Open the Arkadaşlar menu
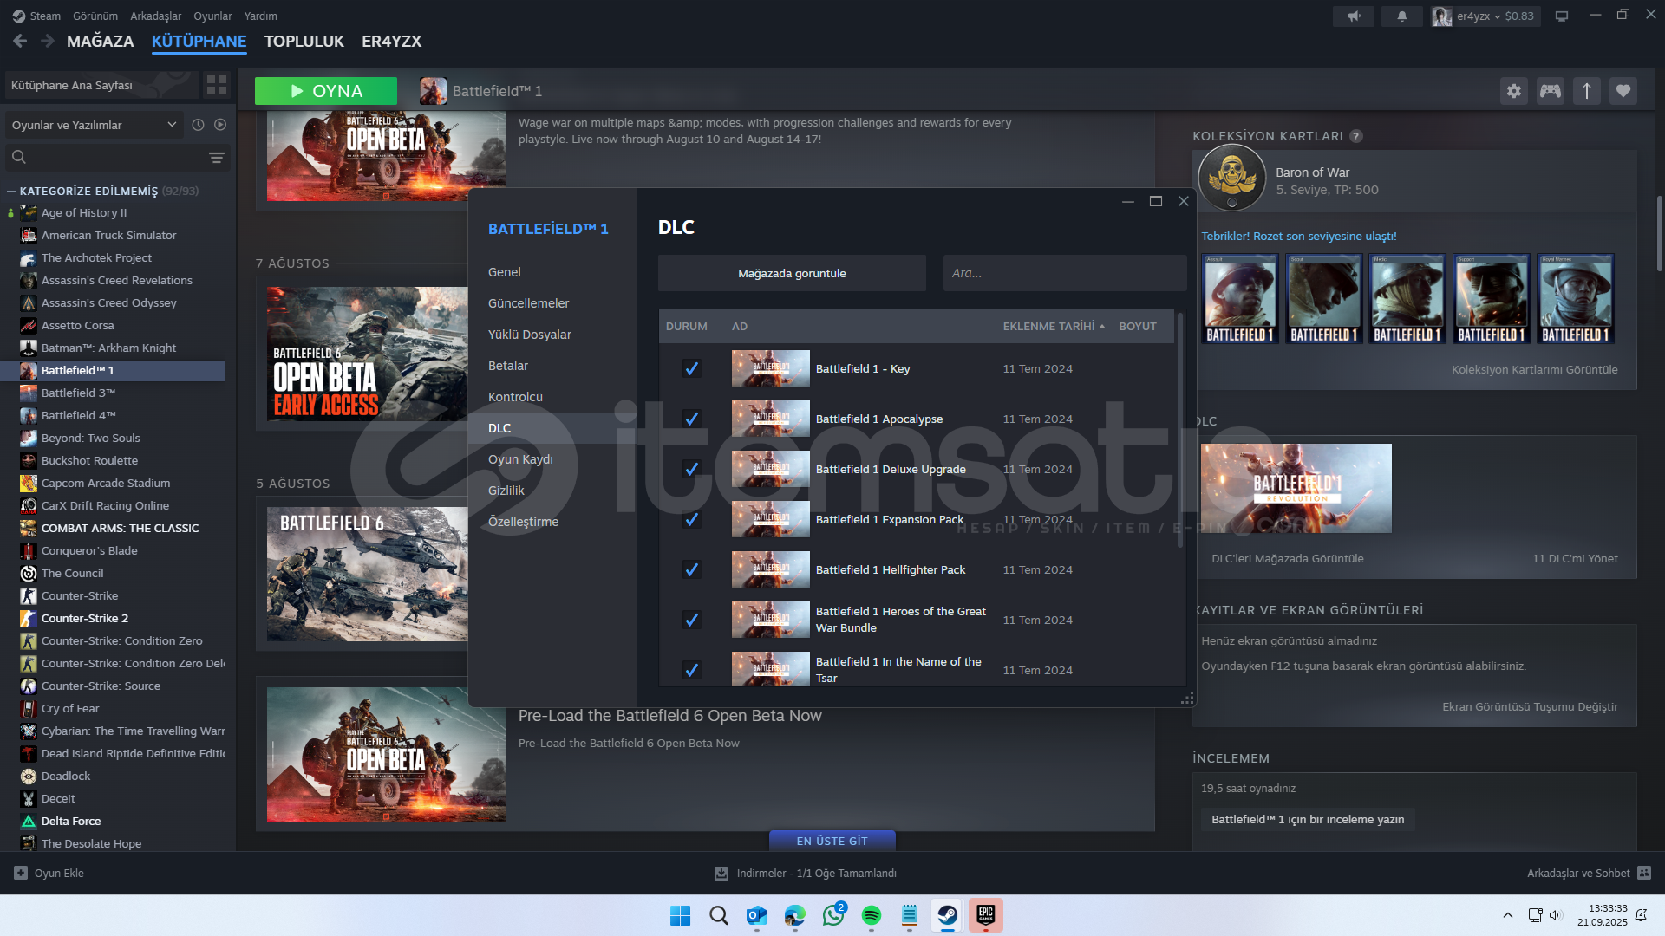1665x936 pixels. coord(156,16)
